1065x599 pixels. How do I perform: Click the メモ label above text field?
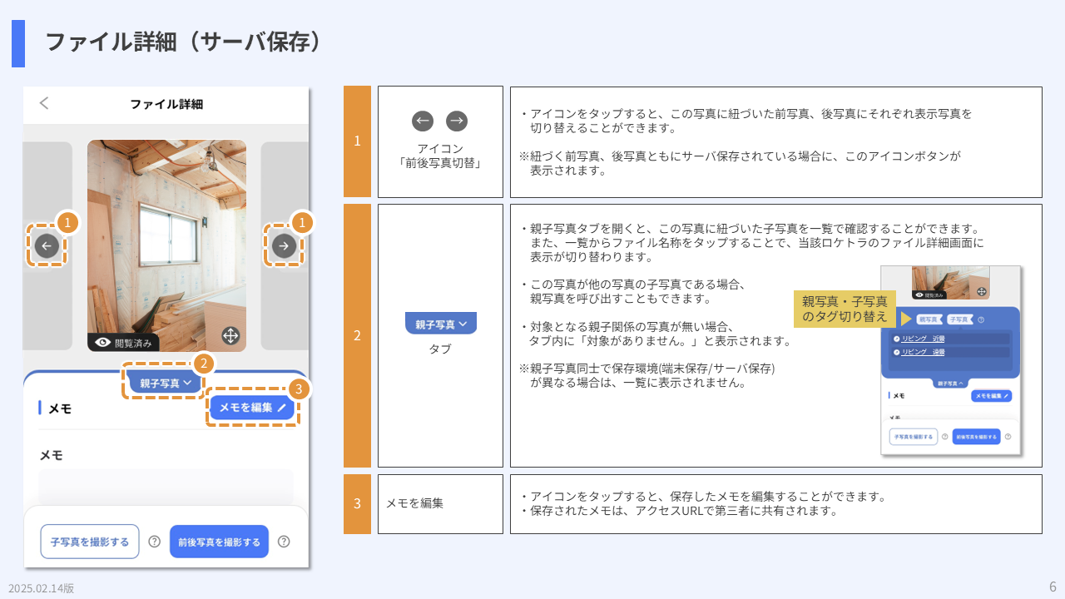point(52,455)
